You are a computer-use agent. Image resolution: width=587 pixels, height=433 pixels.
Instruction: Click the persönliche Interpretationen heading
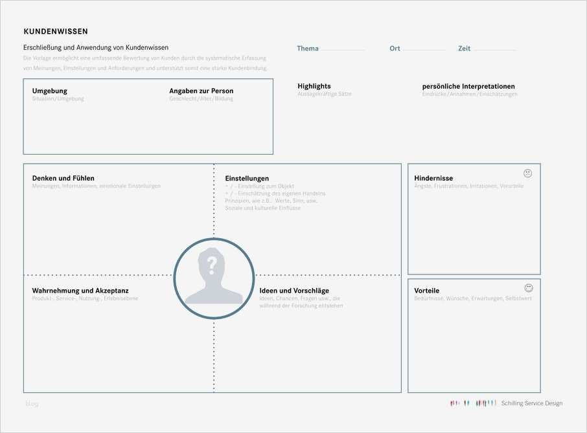point(468,86)
